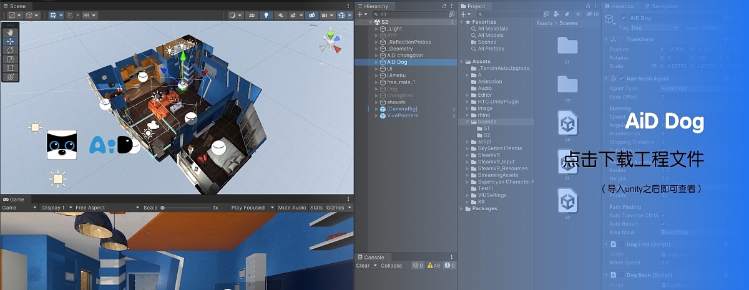Image resolution: width=749 pixels, height=290 pixels.
Task: Select the S1 folder thumbnail in Assets
Action: click(567, 46)
